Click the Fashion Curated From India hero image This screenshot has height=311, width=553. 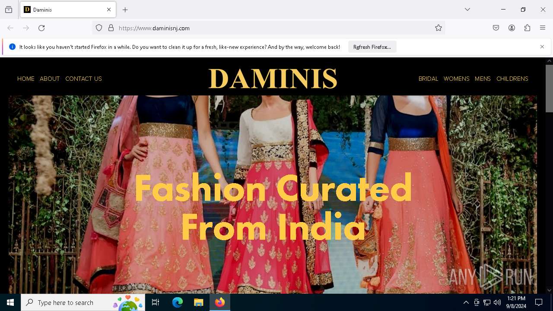[x=273, y=194]
